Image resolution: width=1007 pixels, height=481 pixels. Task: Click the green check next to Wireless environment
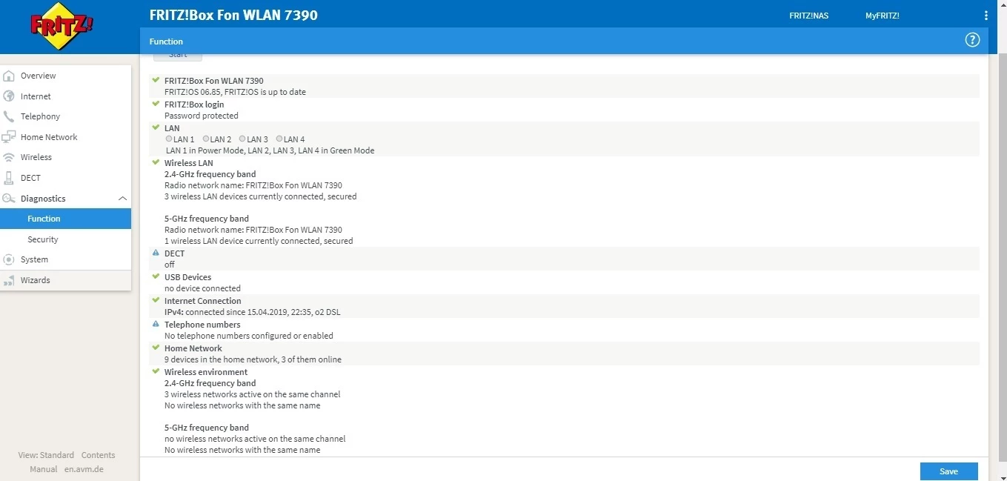pos(156,371)
